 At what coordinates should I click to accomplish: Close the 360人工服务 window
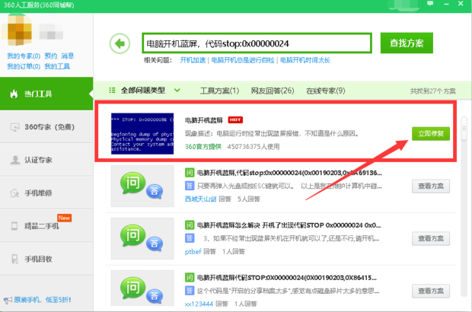[461, 4]
